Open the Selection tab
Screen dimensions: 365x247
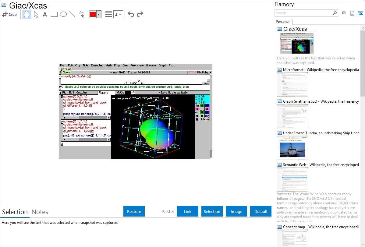pyautogui.click(x=15, y=212)
